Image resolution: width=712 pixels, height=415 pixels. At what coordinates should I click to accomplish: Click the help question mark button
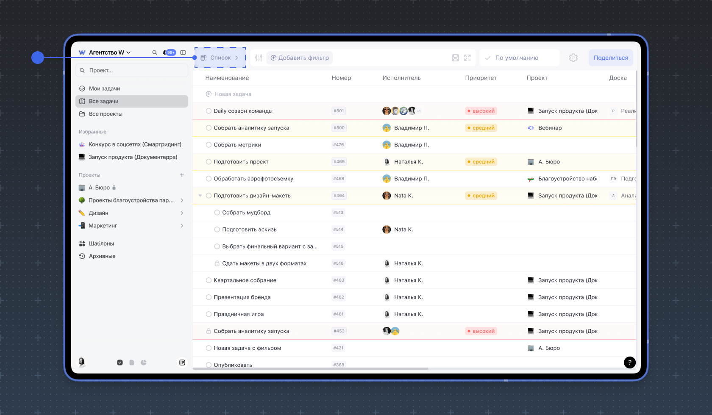tap(629, 362)
